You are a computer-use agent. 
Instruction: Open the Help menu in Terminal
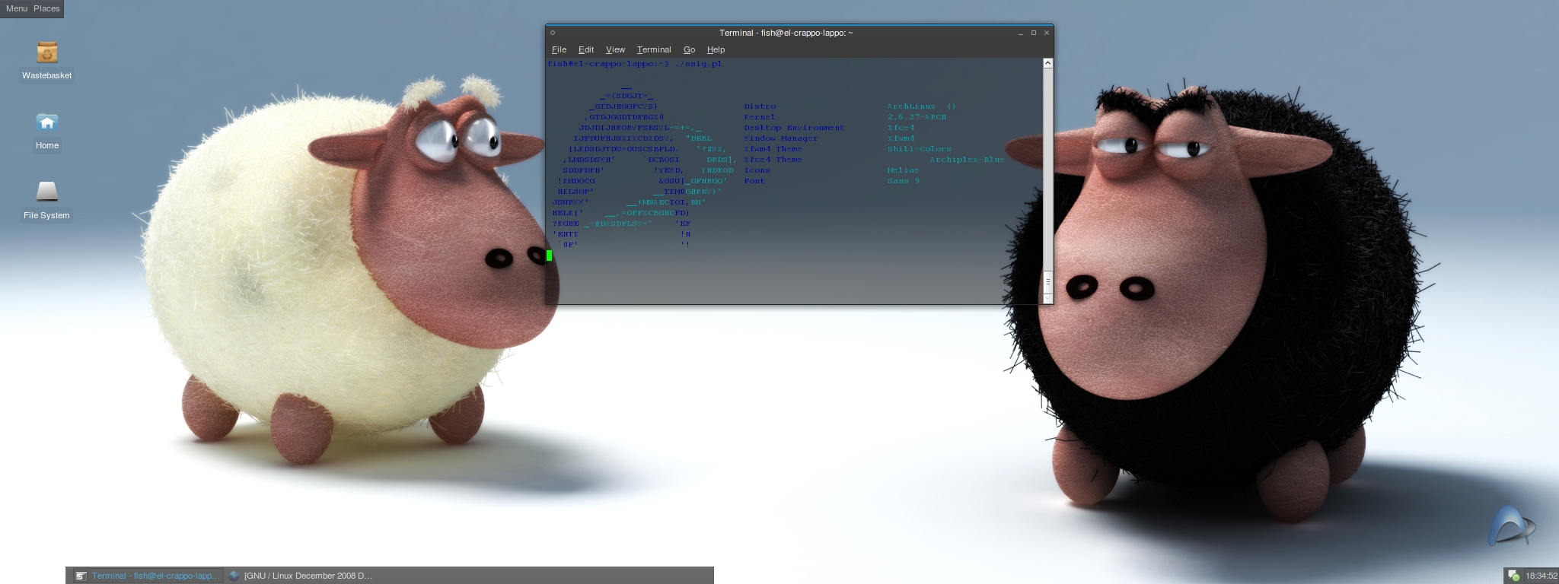click(x=716, y=49)
